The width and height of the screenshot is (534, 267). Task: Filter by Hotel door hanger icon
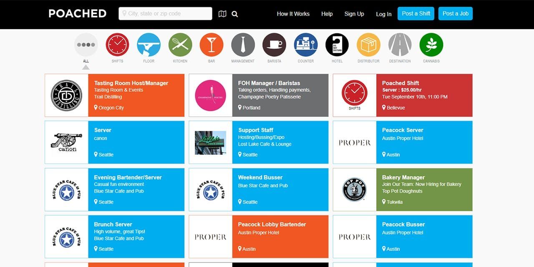click(x=337, y=45)
